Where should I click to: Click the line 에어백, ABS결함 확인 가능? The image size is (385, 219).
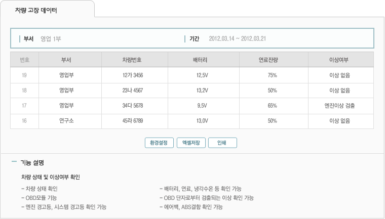tap(191, 207)
